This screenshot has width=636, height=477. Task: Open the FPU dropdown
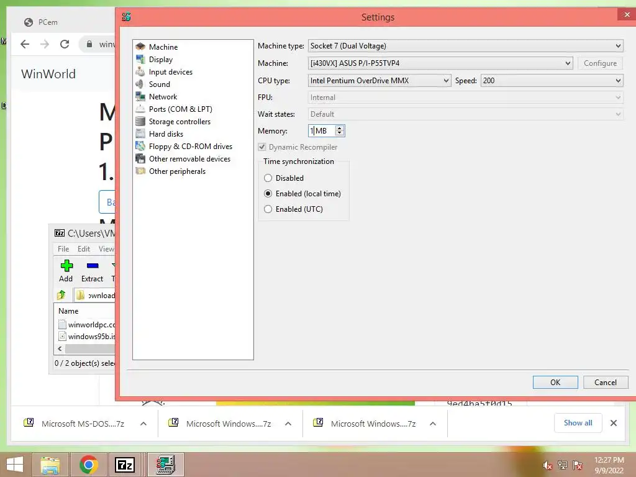465,98
